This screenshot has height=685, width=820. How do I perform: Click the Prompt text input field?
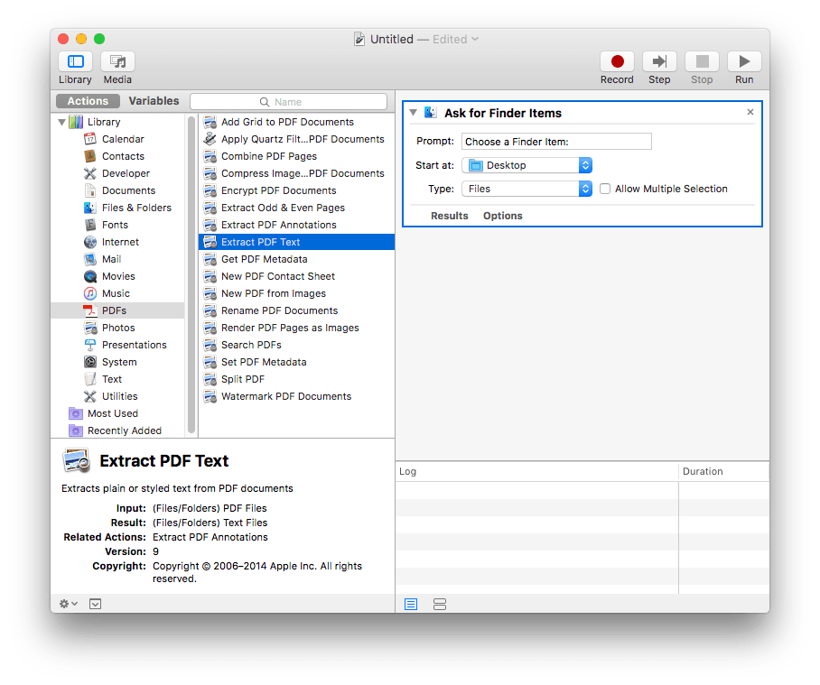pyautogui.click(x=556, y=142)
